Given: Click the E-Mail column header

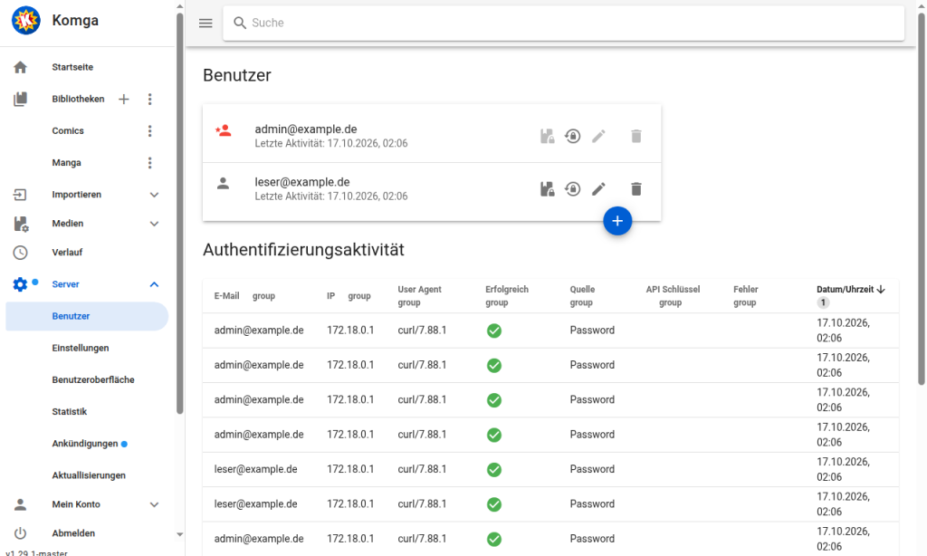Looking at the screenshot, I should 226,296.
